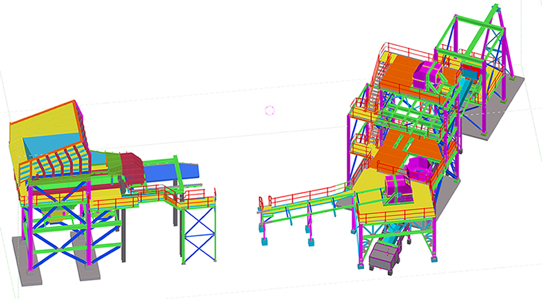This screenshot has width=542, height=299.
Task: Pick the grey concrete slab under the tall gantry frame
Action: pos(494,107)
